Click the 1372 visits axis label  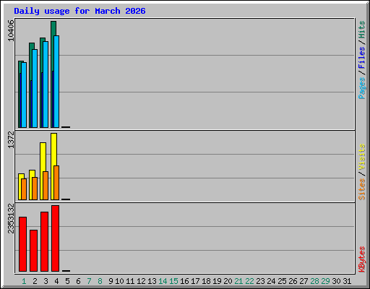click(11, 139)
